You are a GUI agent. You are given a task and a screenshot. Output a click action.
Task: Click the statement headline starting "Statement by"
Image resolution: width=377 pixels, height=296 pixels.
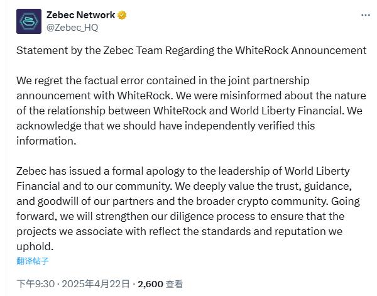192,50
